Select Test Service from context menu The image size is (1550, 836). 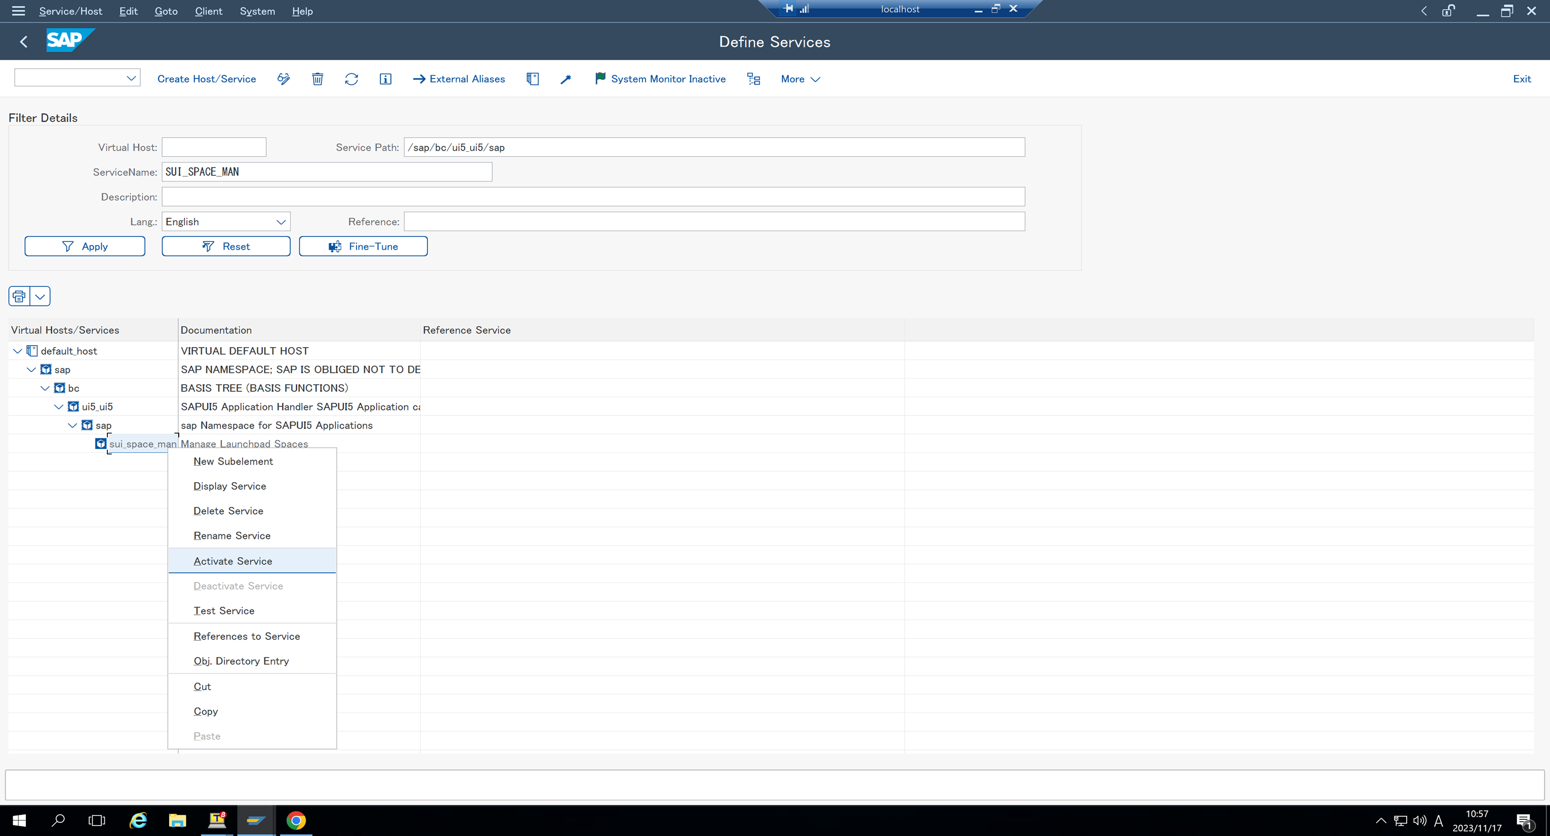pos(223,610)
